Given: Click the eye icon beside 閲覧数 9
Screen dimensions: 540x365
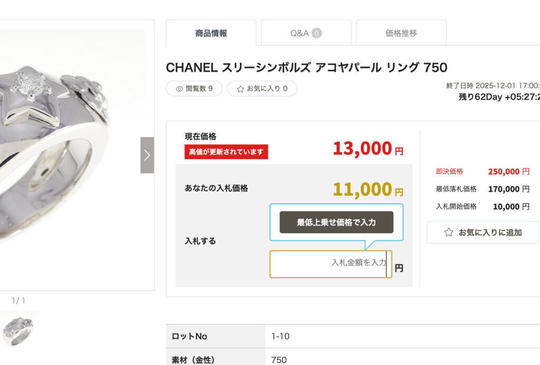Looking at the screenshot, I should [179, 89].
